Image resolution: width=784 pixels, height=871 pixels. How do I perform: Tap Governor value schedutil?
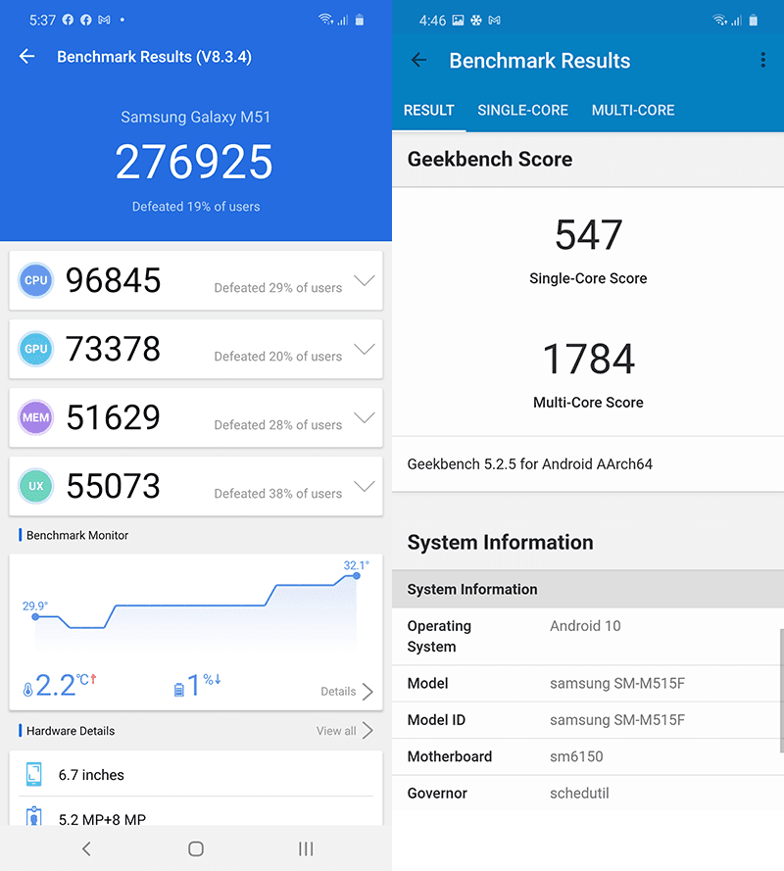(x=579, y=793)
